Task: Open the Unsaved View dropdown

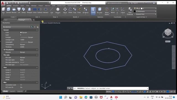Action: click(x=145, y=14)
